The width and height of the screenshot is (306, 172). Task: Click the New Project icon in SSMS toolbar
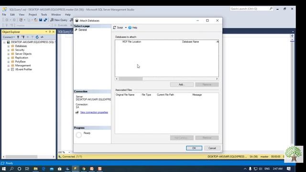point(21,20)
